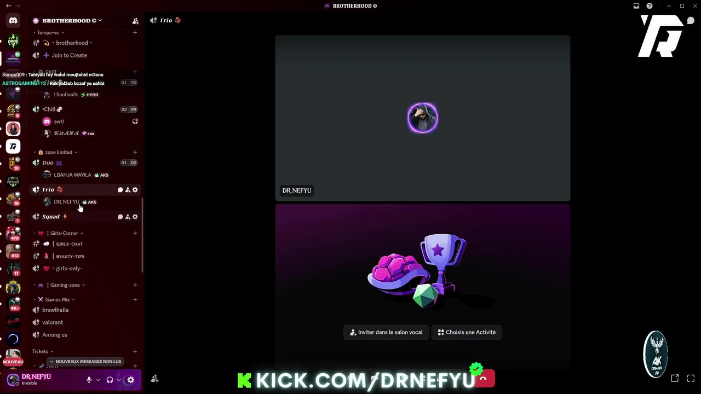The height and width of the screenshot is (394, 701).
Task: Open server icon with 470 badge
Action: tap(13, 234)
